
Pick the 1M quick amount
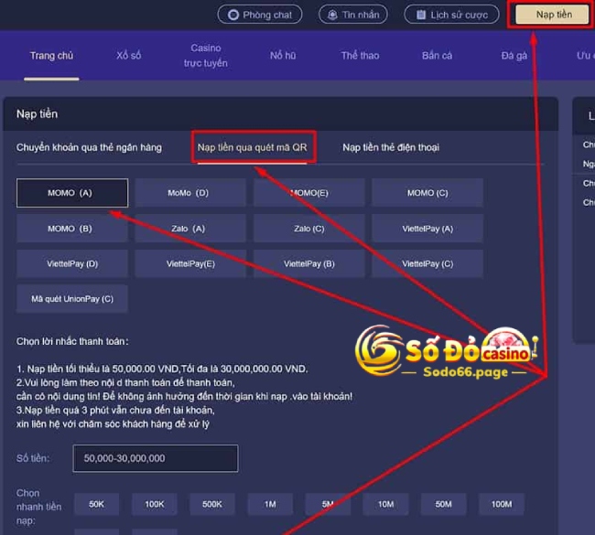pos(270,504)
